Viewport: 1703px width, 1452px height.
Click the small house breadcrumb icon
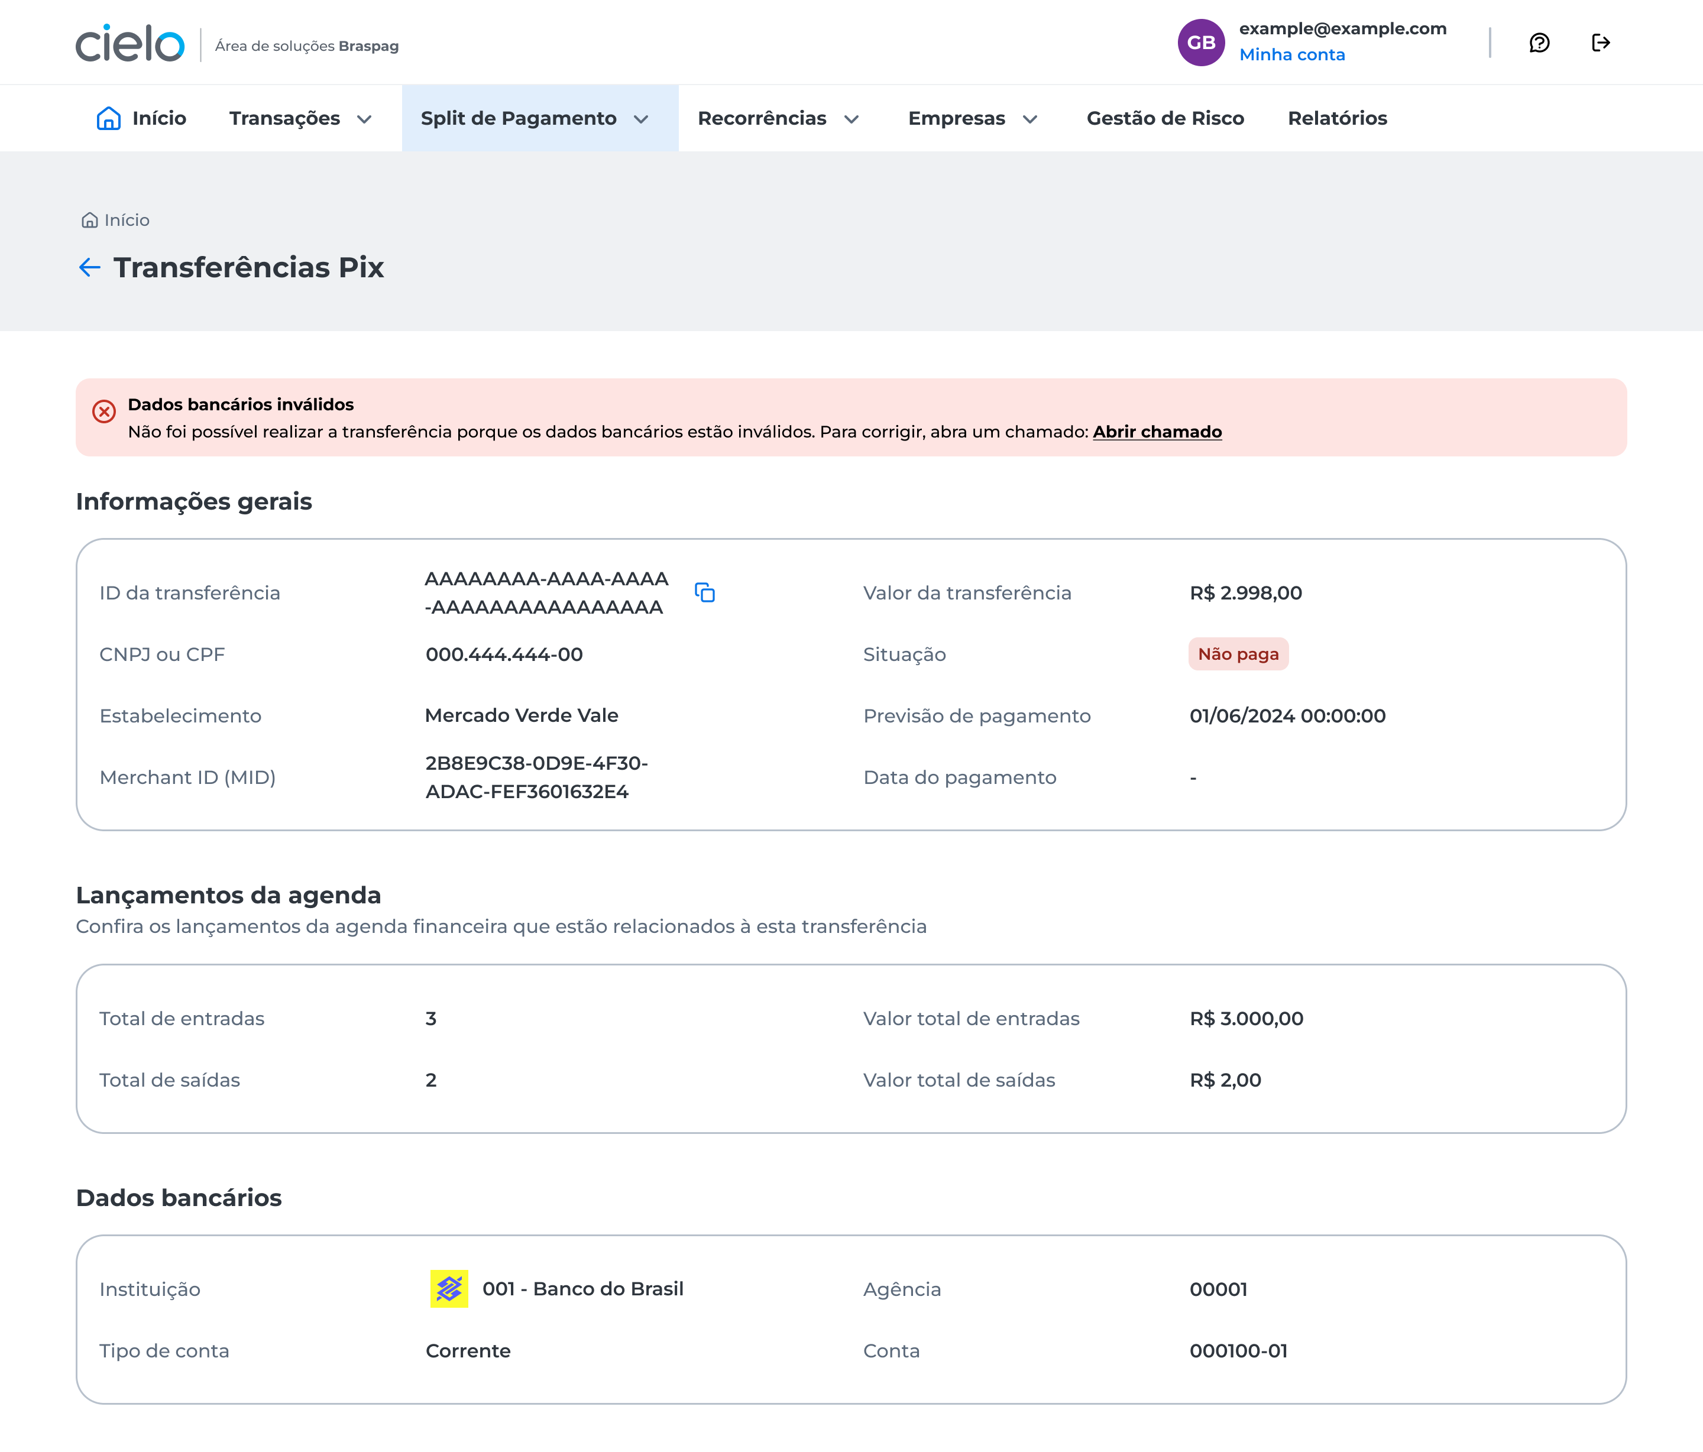coord(90,221)
